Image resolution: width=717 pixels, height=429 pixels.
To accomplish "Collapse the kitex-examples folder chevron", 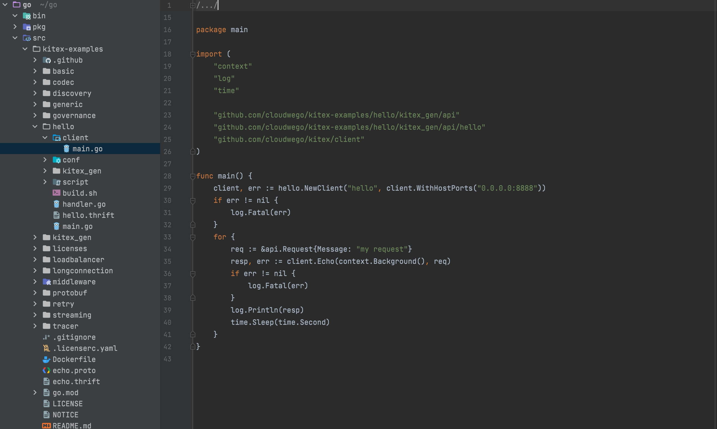I will coord(25,49).
